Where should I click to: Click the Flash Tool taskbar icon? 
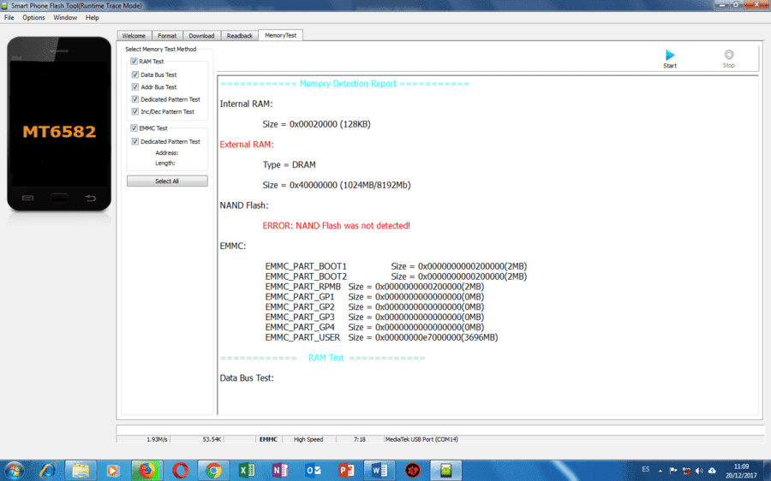click(446, 471)
